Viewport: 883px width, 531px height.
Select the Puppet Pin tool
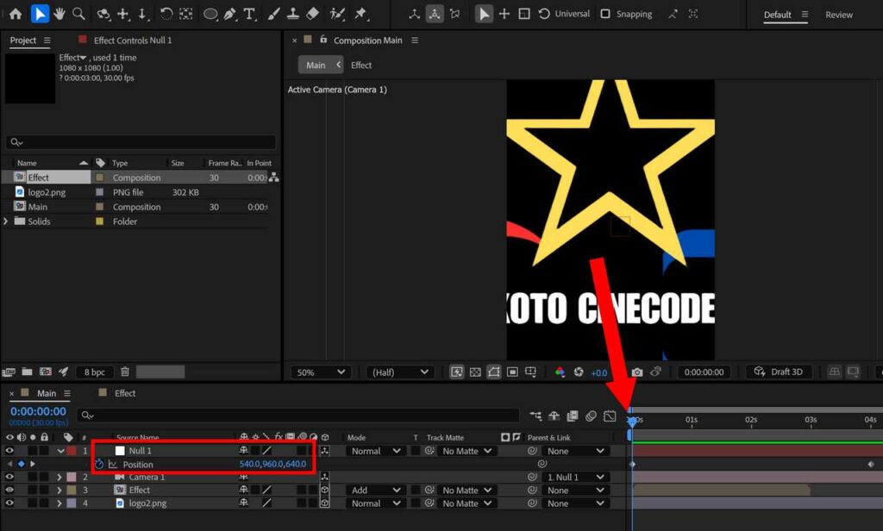click(x=360, y=14)
